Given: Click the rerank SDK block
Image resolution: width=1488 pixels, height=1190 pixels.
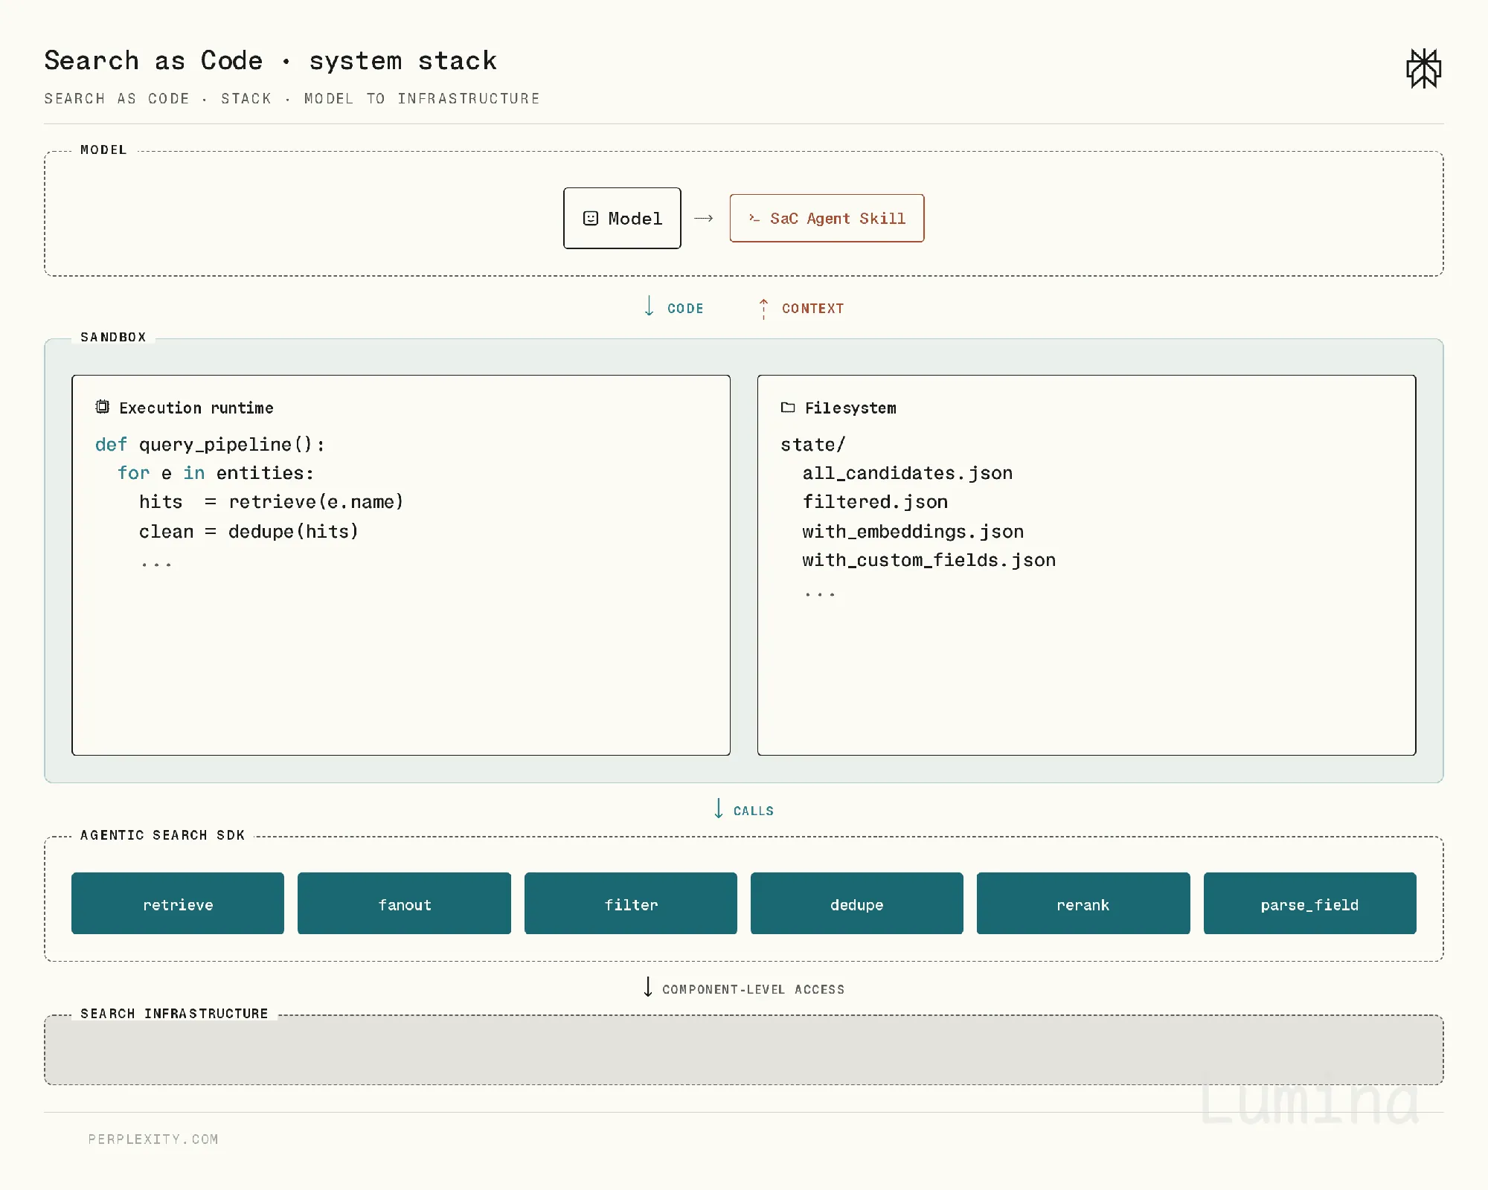Looking at the screenshot, I should pos(1083,904).
